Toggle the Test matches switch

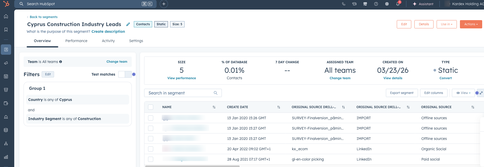(x=125, y=74)
